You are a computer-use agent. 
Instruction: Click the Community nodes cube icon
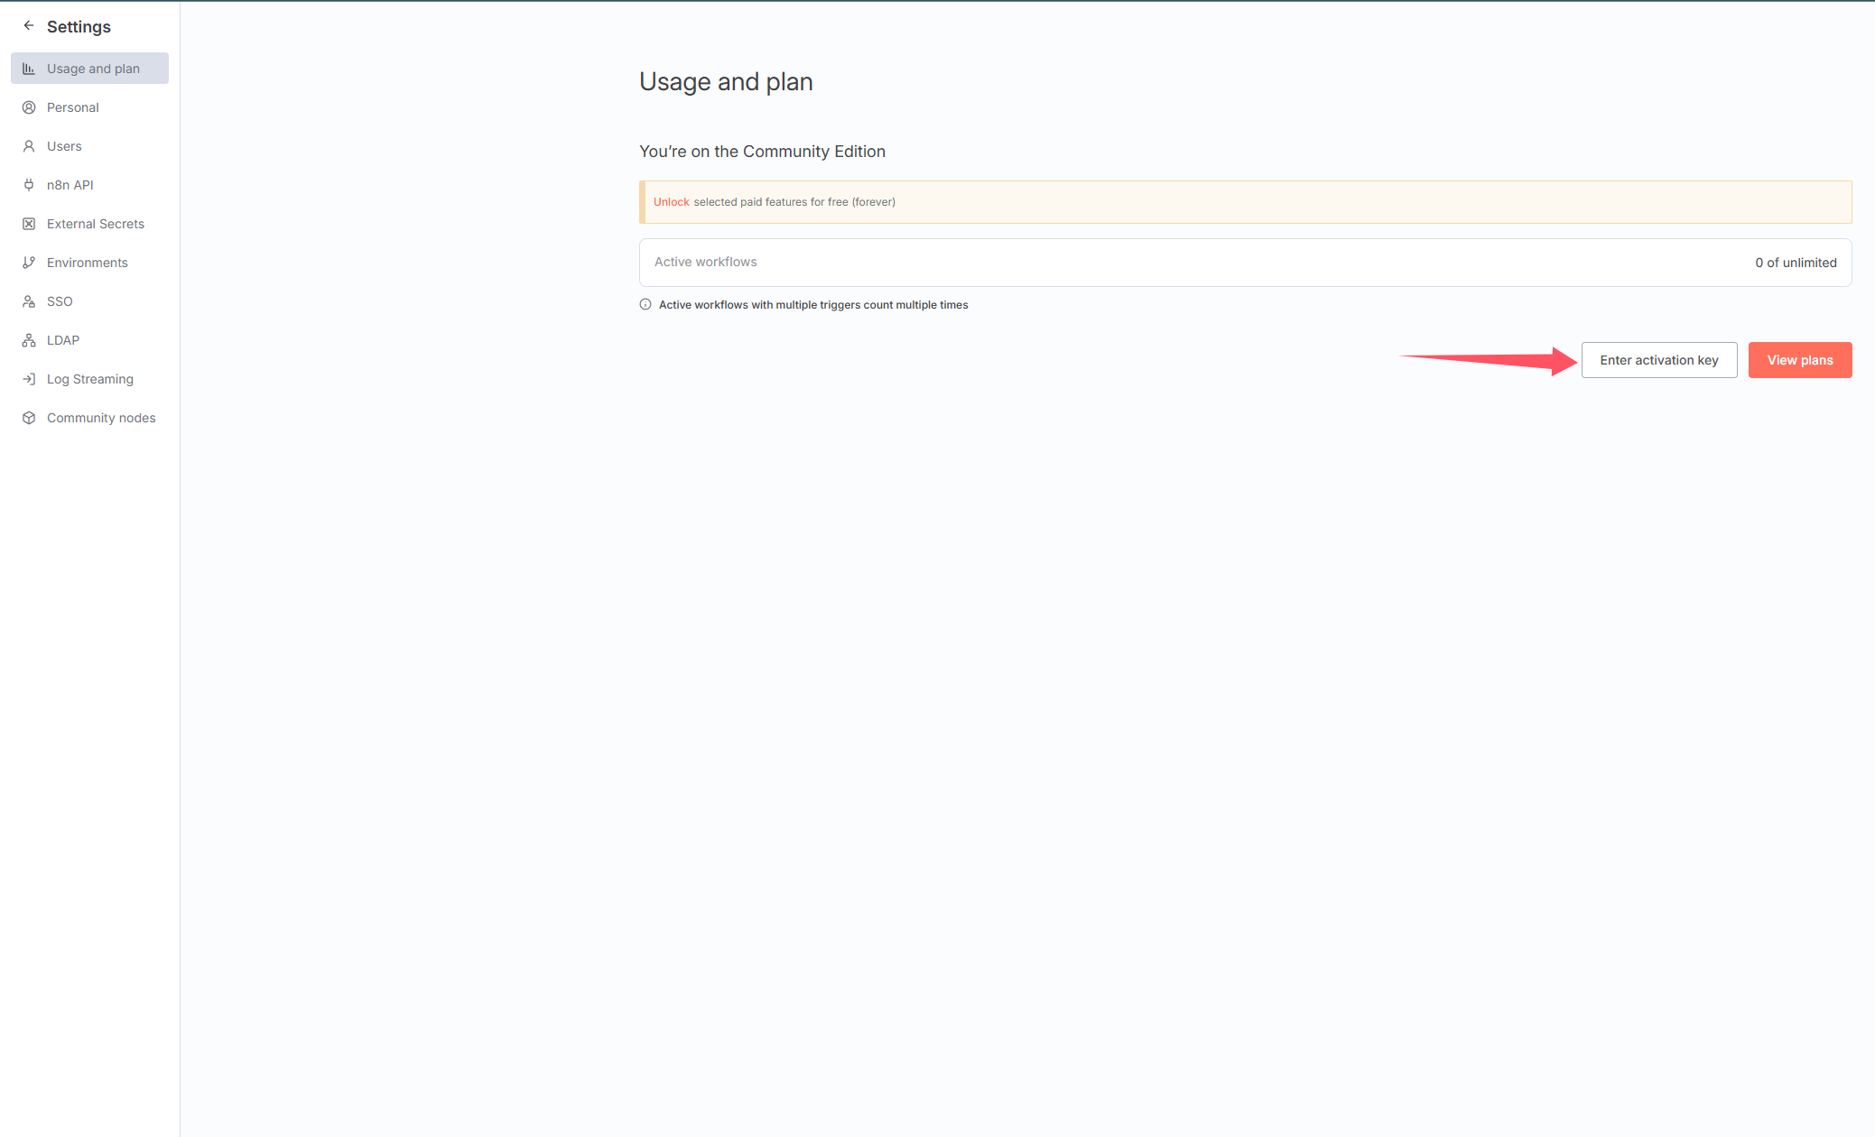29,418
